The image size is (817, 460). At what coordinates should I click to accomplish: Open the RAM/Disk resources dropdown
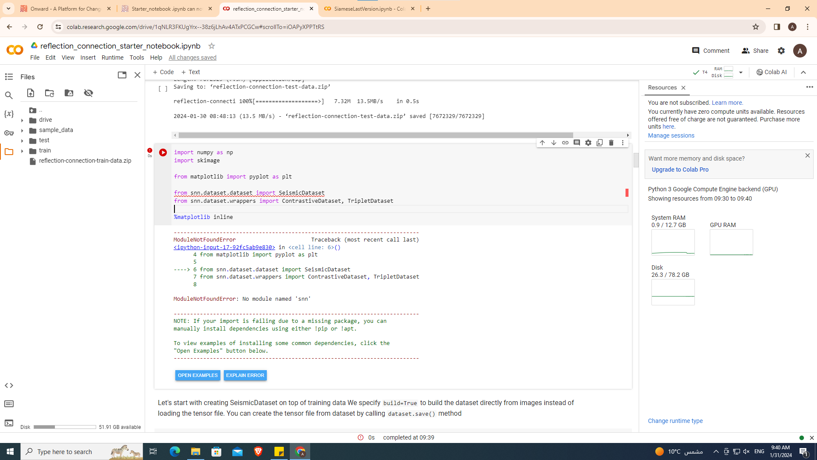[741, 72]
